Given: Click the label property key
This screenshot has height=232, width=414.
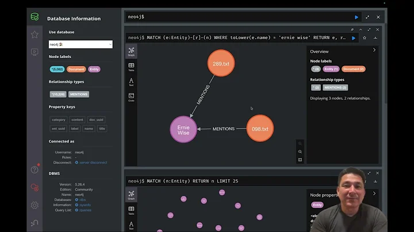Looking at the screenshot, I should (x=75, y=129).
